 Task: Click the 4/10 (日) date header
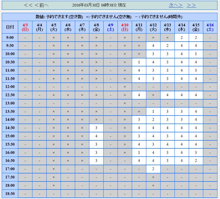tap(125, 27)
